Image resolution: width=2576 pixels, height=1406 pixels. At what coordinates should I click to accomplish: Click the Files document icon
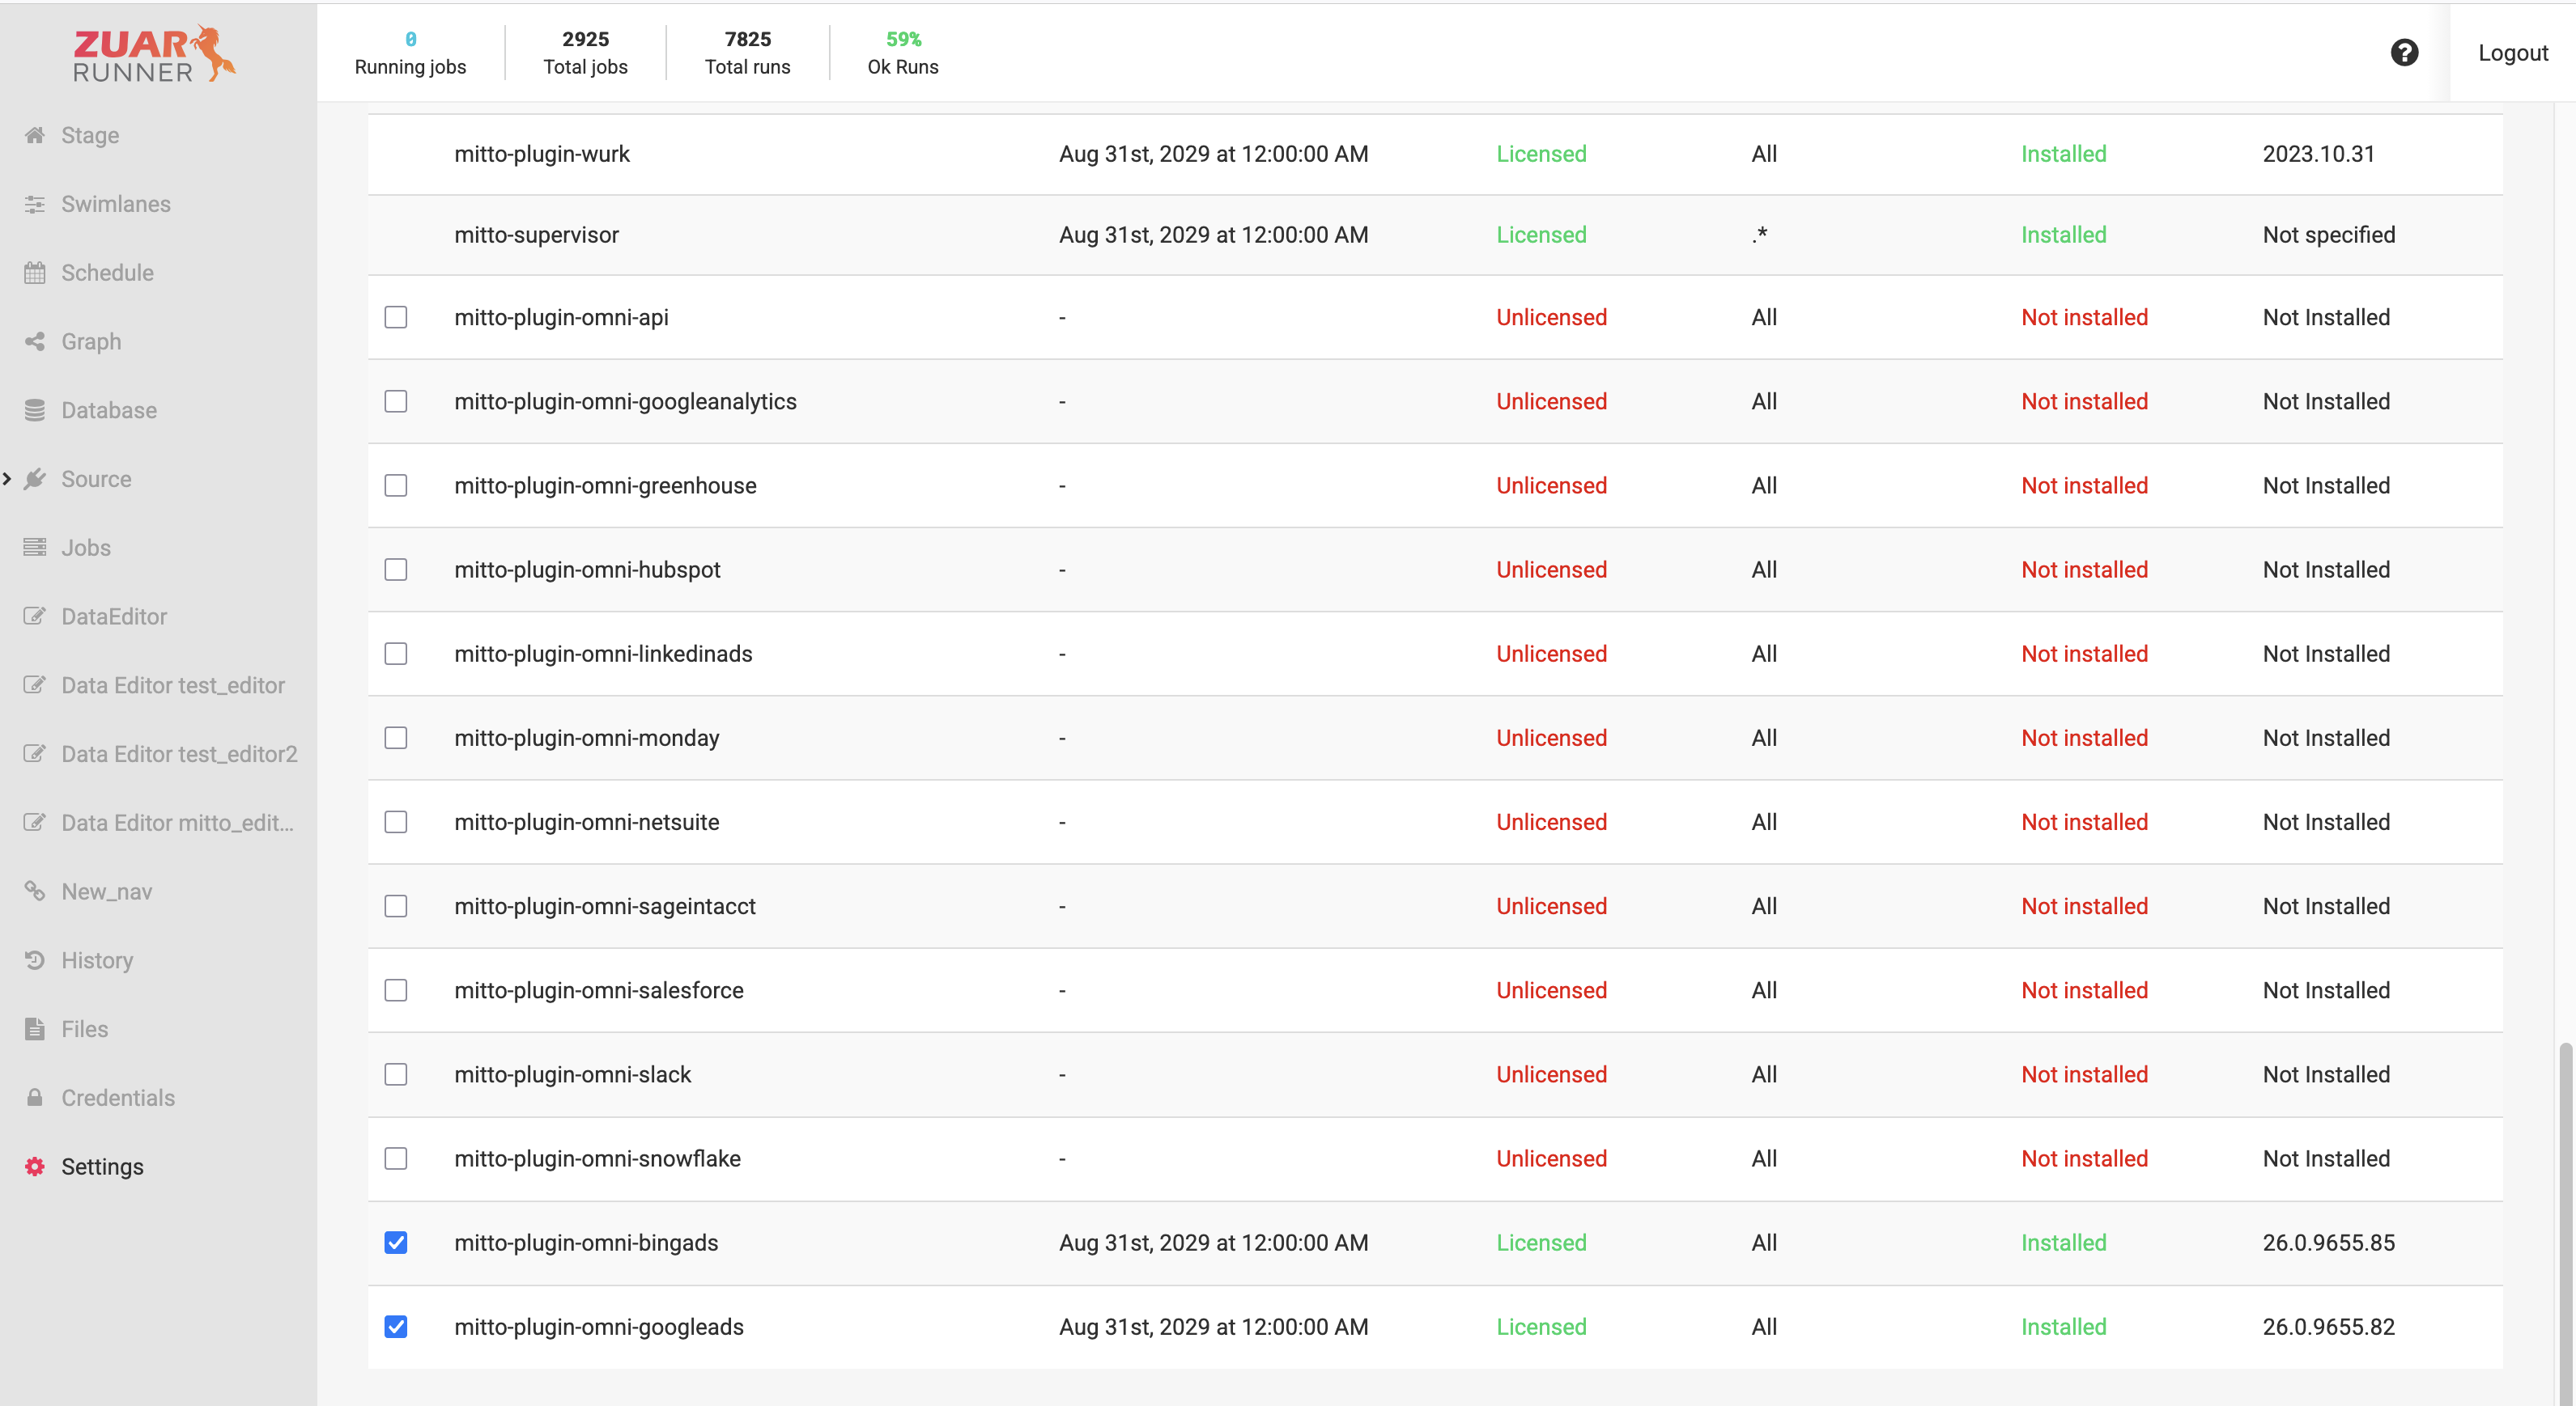click(35, 1029)
